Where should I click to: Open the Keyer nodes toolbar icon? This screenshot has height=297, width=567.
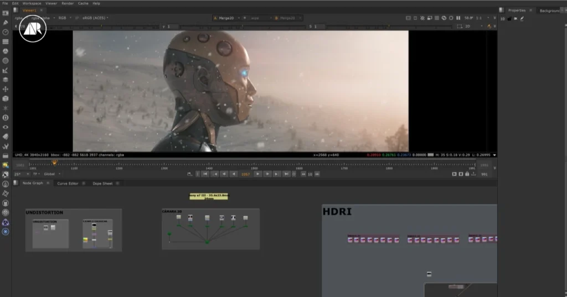click(6, 70)
